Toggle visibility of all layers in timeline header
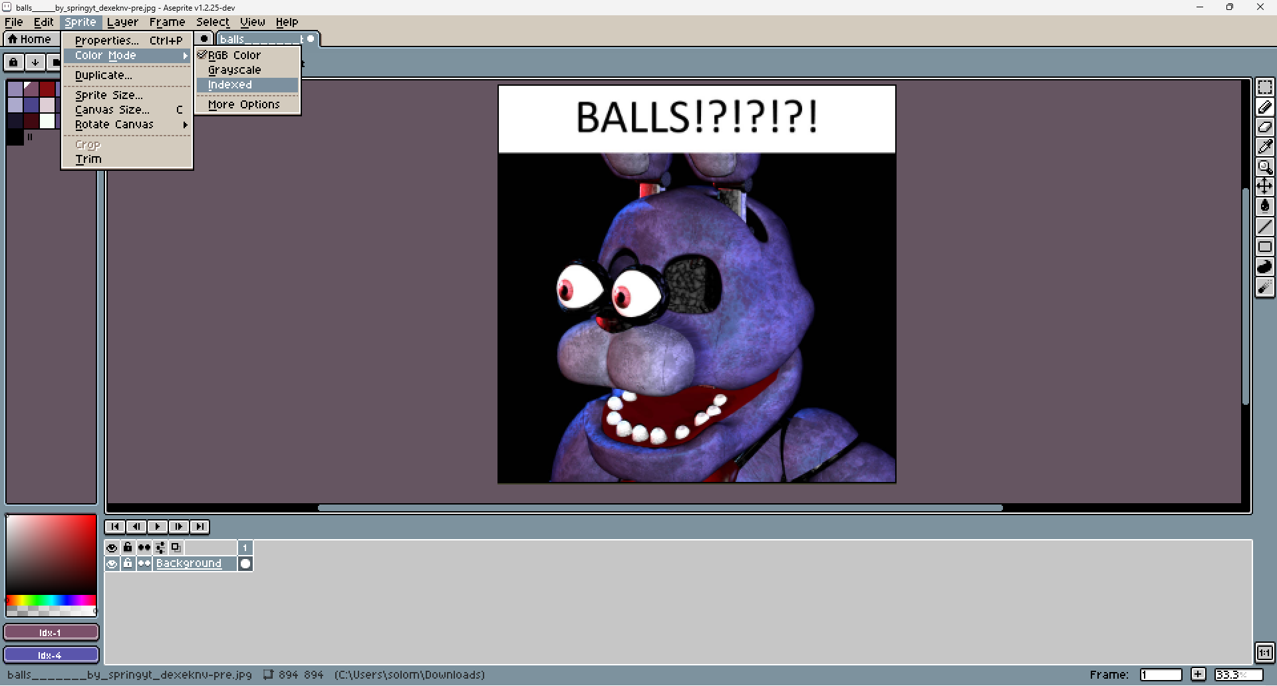Screen dimensions: 1277x686 point(112,547)
